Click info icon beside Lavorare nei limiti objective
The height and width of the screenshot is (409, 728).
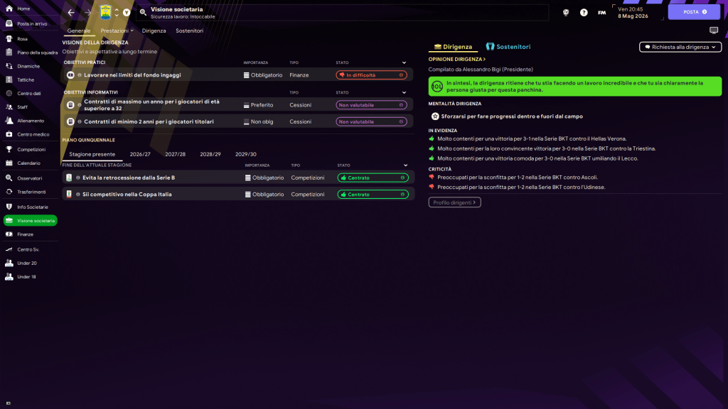coord(80,75)
